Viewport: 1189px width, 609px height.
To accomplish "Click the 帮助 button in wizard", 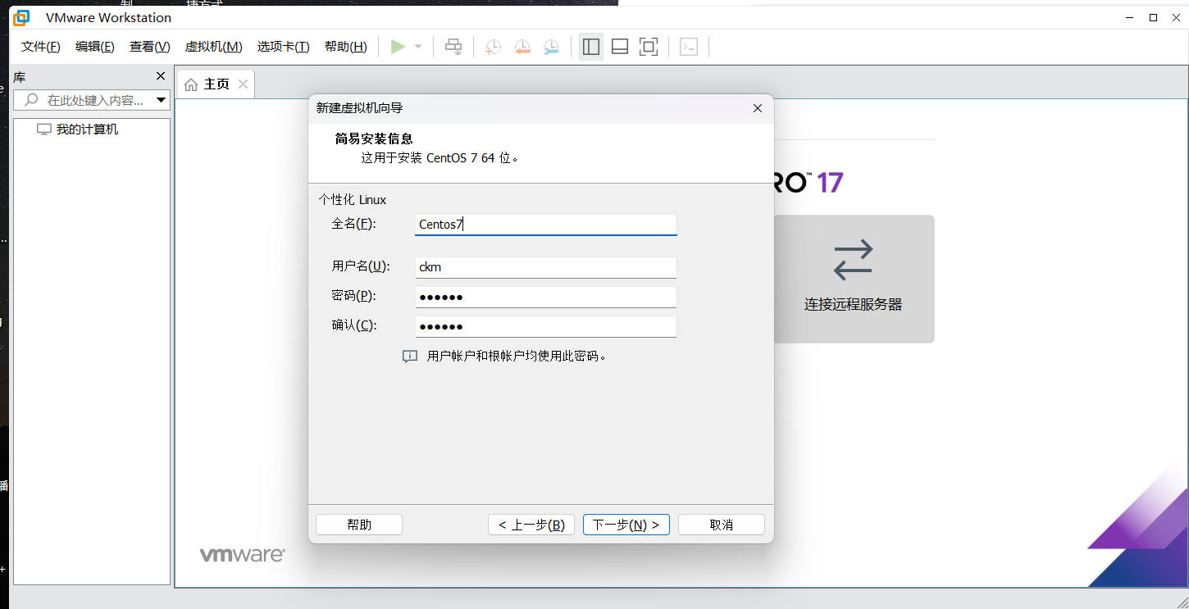I will coord(359,525).
